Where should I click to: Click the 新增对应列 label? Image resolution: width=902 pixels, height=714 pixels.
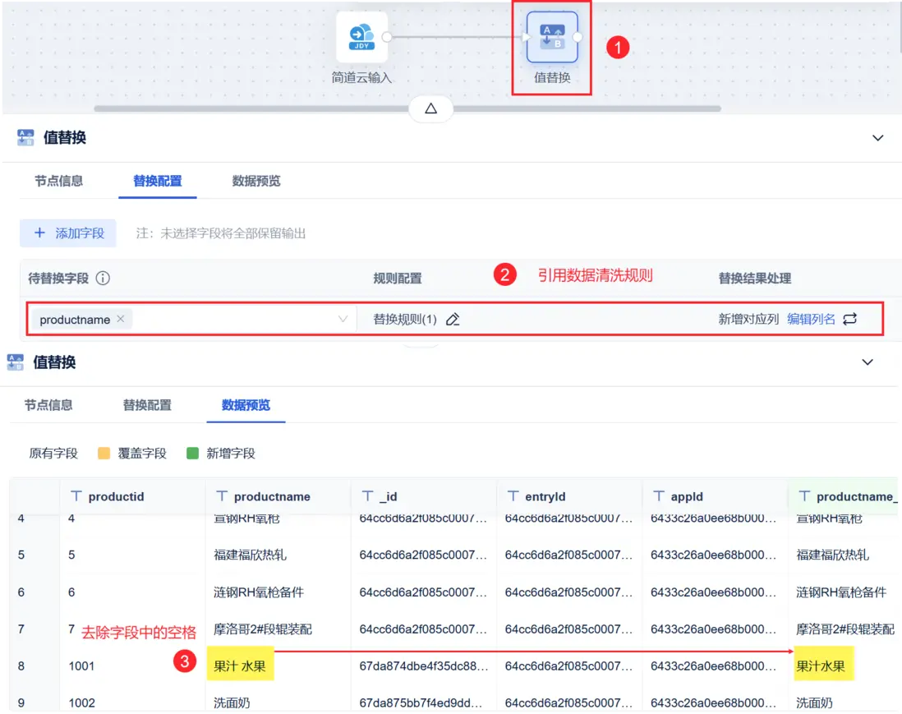click(x=748, y=320)
